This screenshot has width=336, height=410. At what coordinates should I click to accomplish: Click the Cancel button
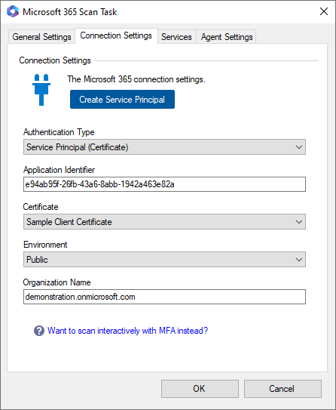tap(283, 389)
